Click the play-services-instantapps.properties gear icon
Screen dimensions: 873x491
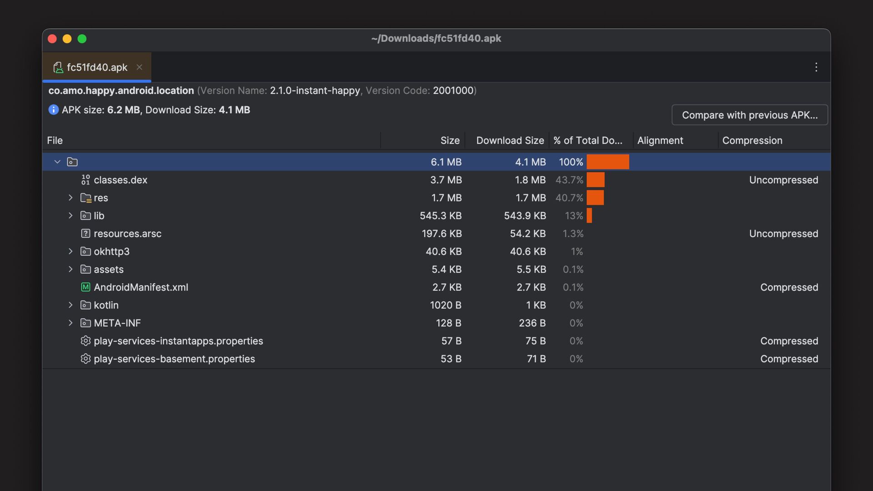[x=85, y=341]
